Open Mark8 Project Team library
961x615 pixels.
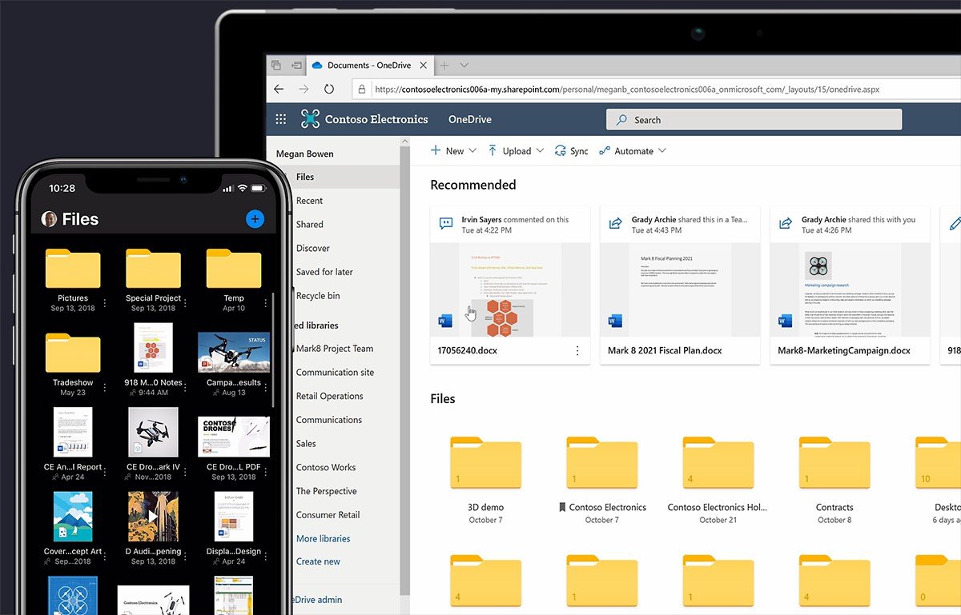point(335,349)
